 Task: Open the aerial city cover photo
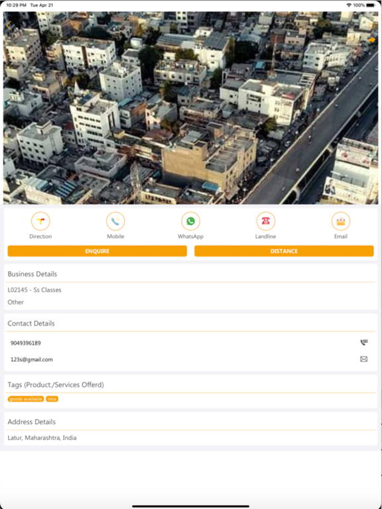click(x=191, y=108)
